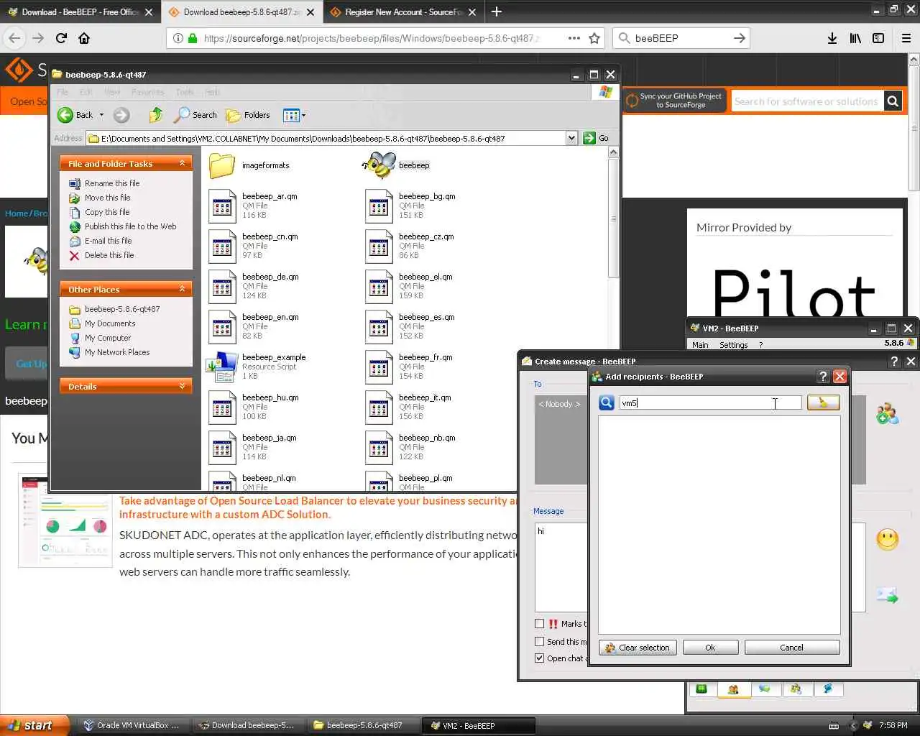
Task: Expand the Details panel
Action: [182, 387]
